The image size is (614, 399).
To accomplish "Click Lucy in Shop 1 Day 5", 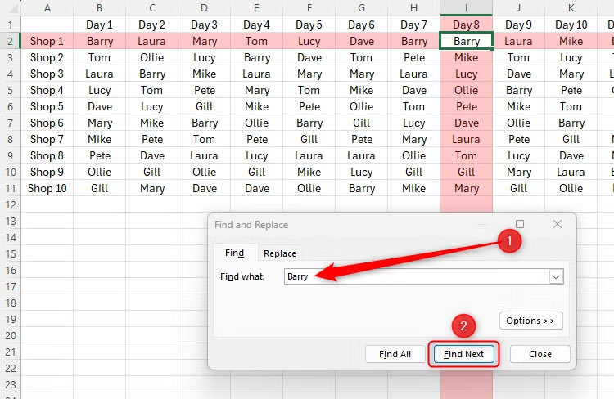I will 309,41.
